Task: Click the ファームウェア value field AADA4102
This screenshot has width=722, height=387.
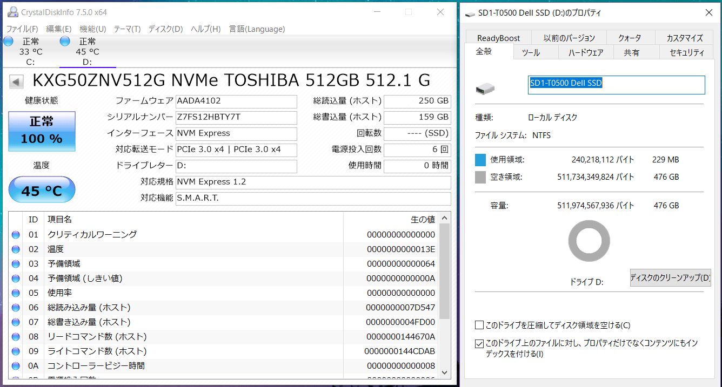Action: [236, 101]
